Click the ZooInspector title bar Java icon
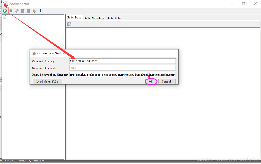The height and width of the screenshot is (164, 261). tap(6, 4)
